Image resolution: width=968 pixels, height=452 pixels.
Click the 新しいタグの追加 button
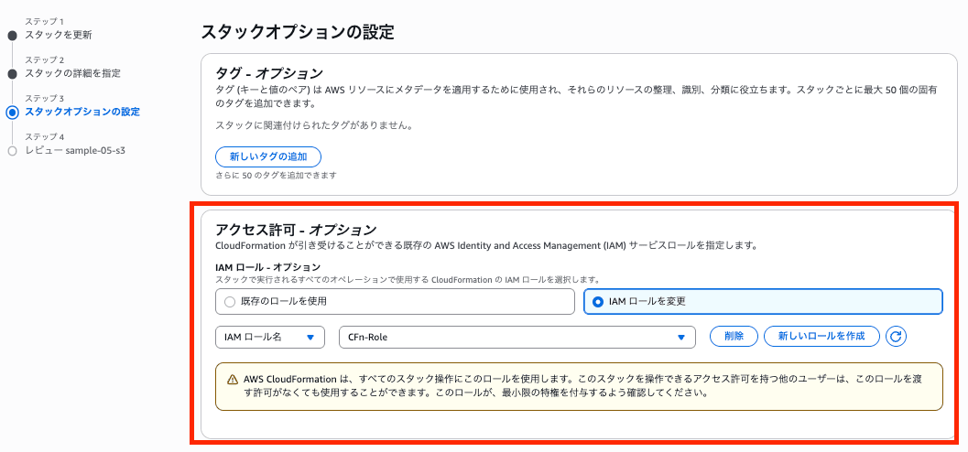[x=268, y=156]
